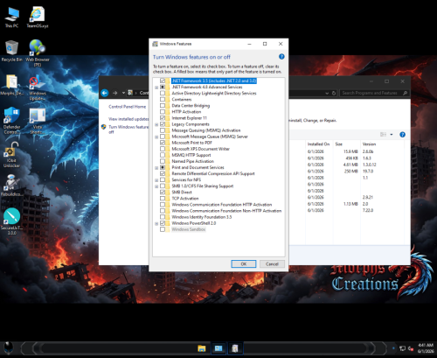Open the address bar history dropdown arrow
This screenshot has height=358, width=437.
click(327, 93)
